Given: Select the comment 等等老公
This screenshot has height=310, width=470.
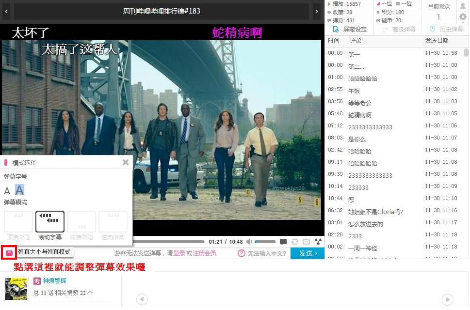Looking at the screenshot, I should click(394, 102).
